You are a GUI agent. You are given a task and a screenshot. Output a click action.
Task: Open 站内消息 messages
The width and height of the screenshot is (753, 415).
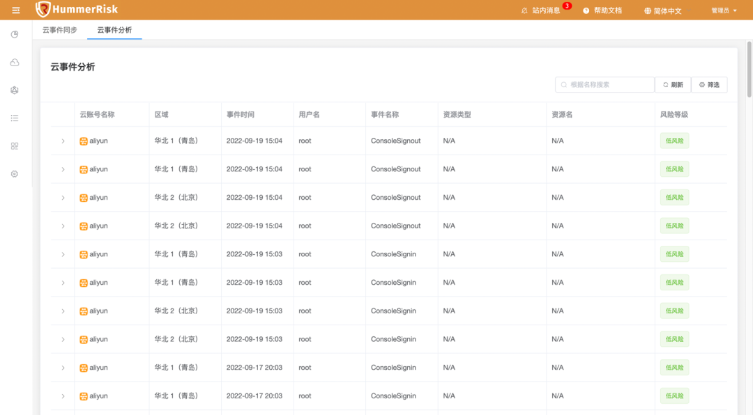[546, 10]
